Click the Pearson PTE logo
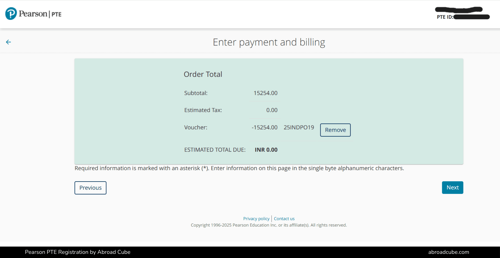 [x=33, y=14]
